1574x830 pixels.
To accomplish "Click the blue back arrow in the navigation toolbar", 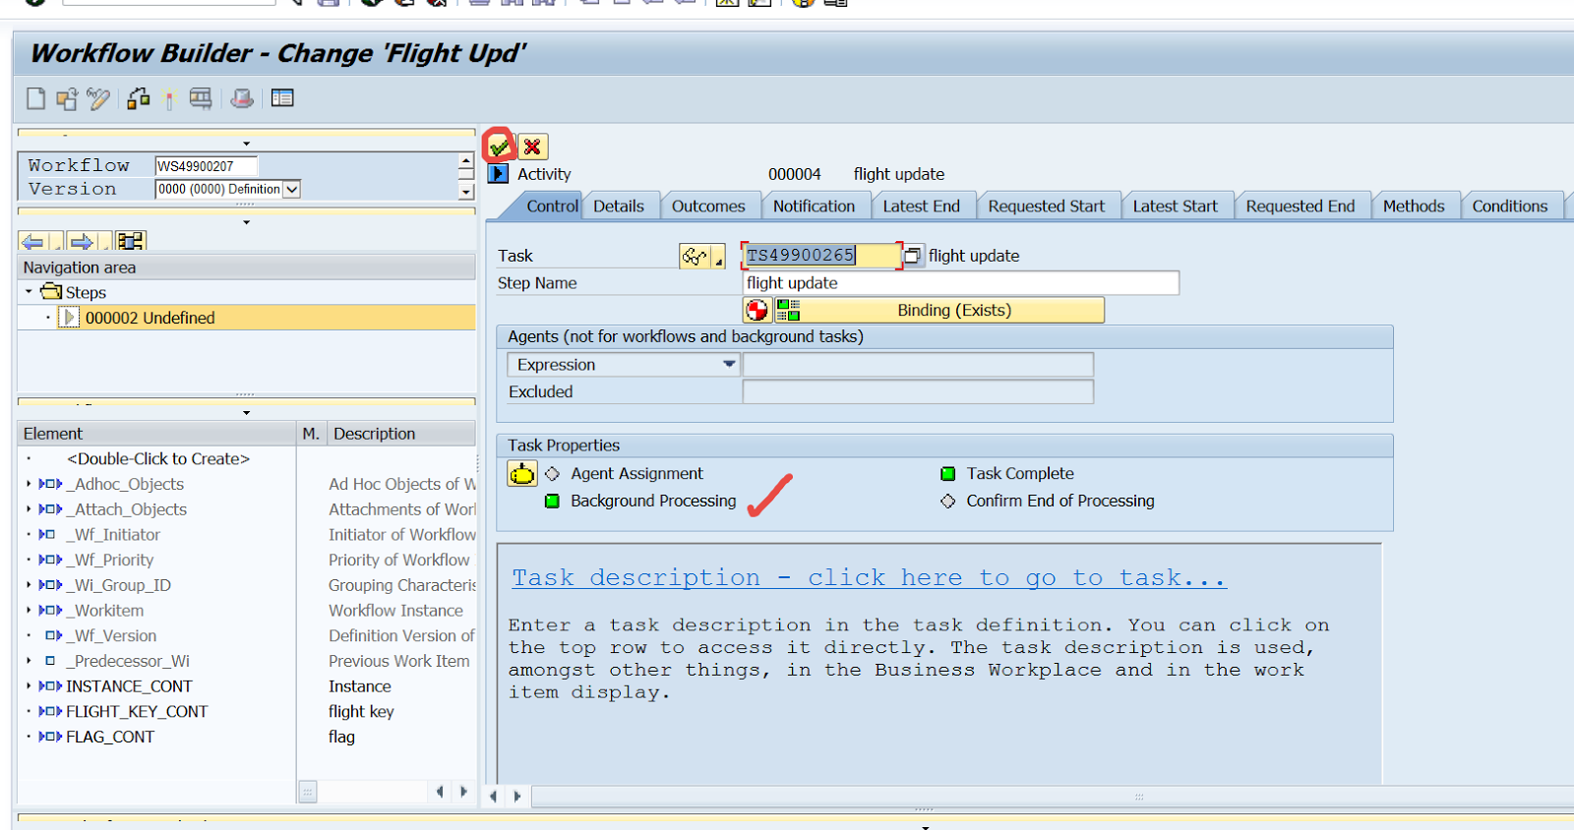I will 32,242.
